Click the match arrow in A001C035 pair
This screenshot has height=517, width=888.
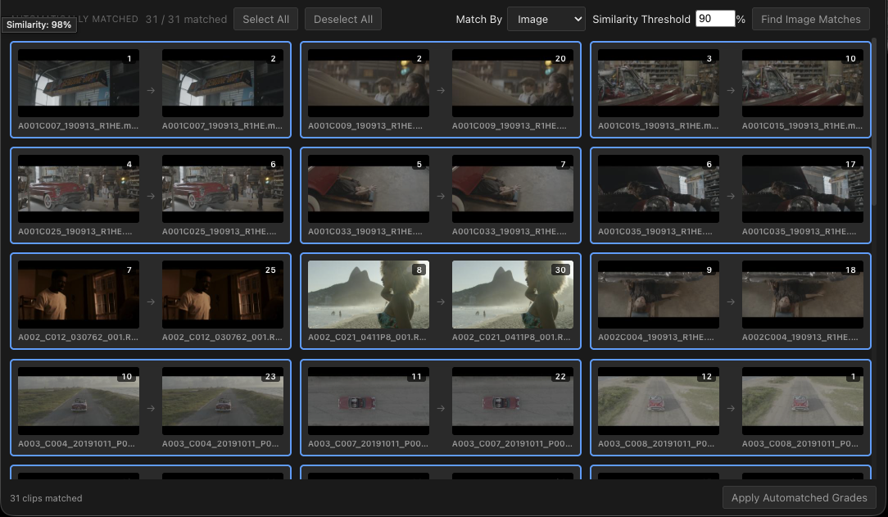[x=731, y=196]
